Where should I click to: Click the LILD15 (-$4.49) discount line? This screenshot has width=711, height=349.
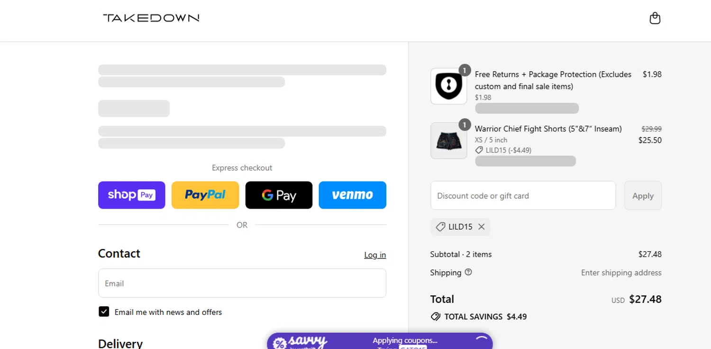(x=503, y=150)
